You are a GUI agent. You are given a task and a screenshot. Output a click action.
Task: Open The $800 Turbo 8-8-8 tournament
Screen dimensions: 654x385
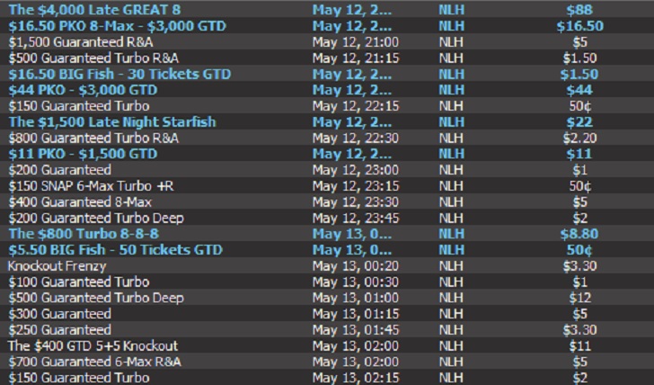(x=327, y=234)
